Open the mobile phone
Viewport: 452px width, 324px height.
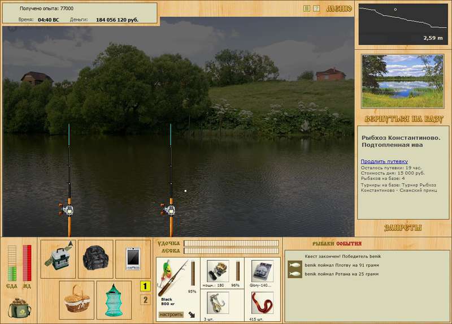[x=133, y=259]
